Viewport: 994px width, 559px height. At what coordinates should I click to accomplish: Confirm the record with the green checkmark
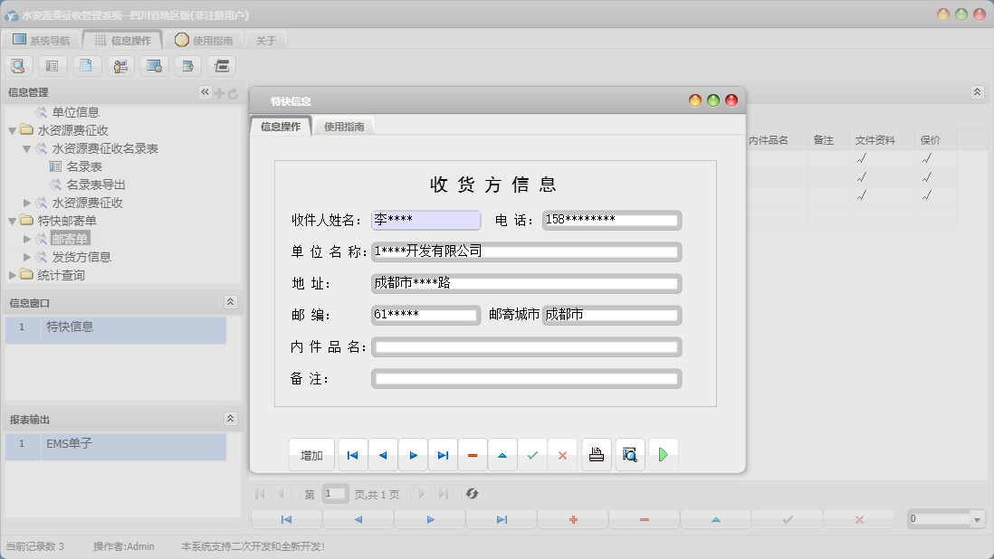[532, 455]
